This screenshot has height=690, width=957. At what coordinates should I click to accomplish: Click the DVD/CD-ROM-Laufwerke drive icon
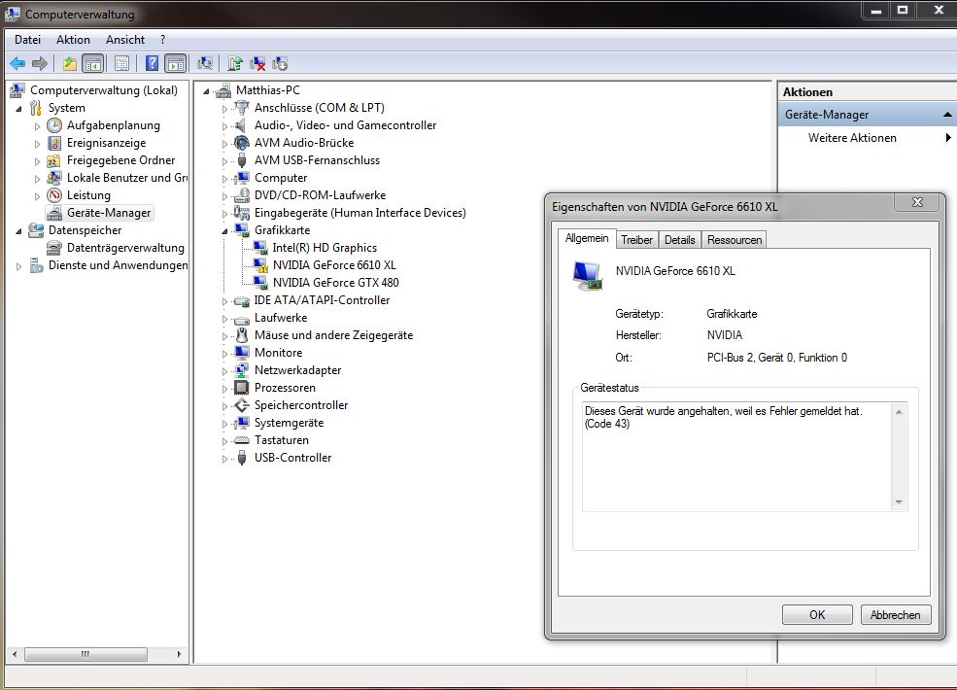[x=242, y=195]
